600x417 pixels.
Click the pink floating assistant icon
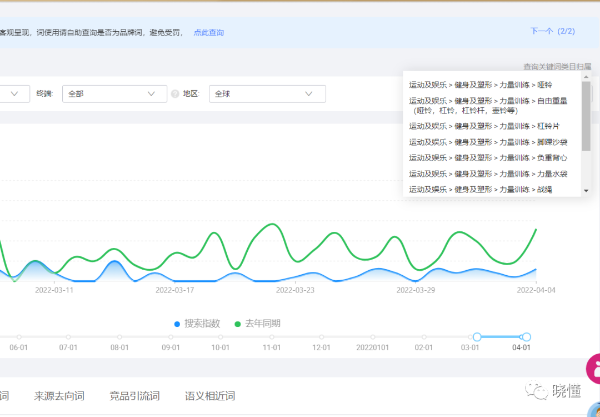[594, 368]
